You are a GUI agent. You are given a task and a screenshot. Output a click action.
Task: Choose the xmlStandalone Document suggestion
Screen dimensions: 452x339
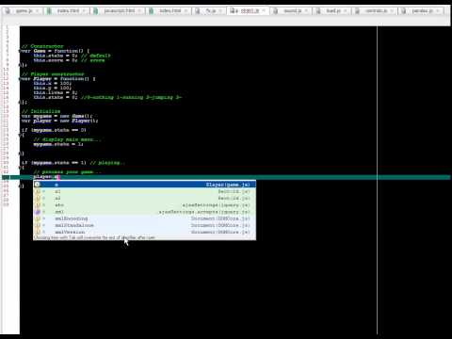tap(145, 225)
